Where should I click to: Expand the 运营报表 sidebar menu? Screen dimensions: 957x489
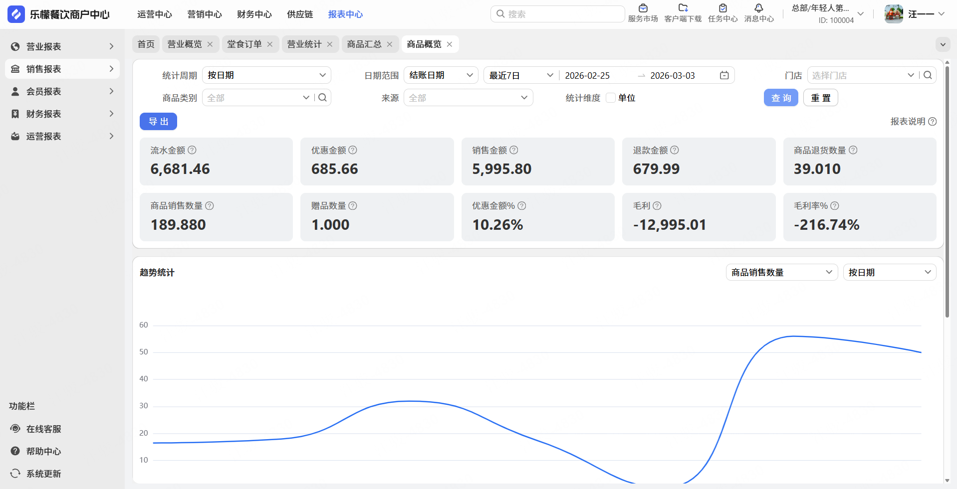coord(62,136)
